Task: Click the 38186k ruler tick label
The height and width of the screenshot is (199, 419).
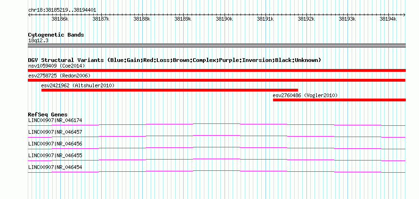Action: [60, 19]
